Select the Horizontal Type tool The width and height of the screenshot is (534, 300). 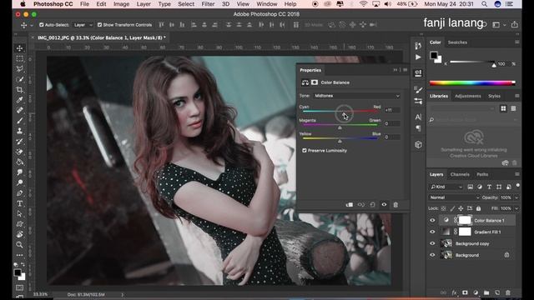[20, 203]
